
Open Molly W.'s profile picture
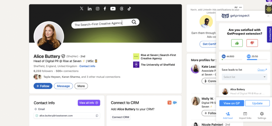coord(195,101)
